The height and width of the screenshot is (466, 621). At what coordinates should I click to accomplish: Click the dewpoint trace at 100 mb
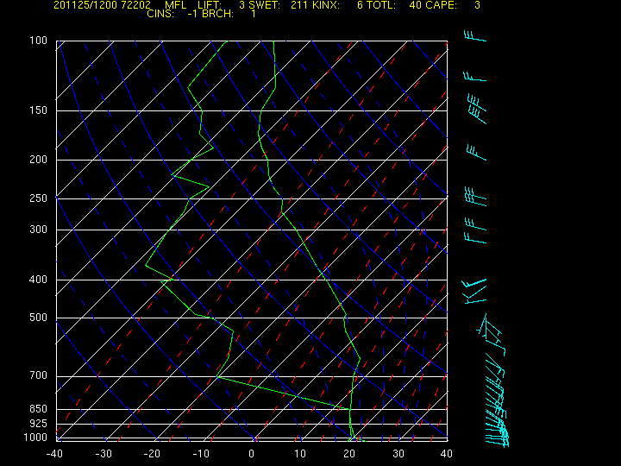point(226,41)
